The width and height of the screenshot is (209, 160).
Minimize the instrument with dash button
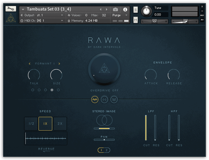coord(202,11)
